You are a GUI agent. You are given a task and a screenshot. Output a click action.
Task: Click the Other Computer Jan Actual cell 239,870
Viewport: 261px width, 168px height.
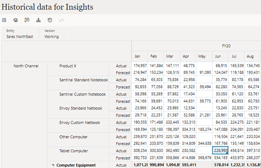(x=140, y=137)
